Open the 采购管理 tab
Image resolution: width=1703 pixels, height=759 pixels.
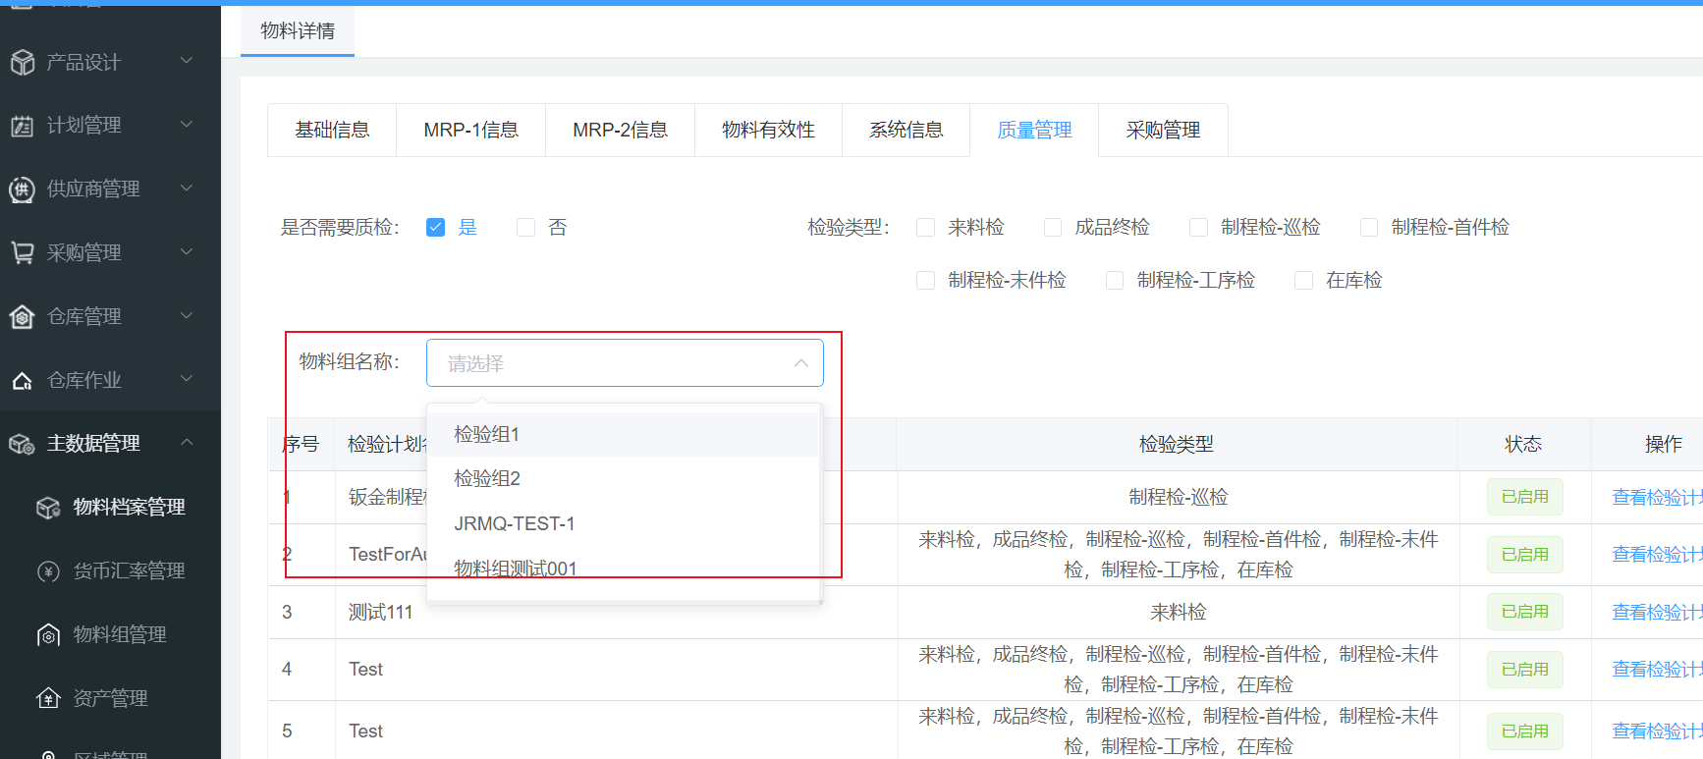point(1163,130)
